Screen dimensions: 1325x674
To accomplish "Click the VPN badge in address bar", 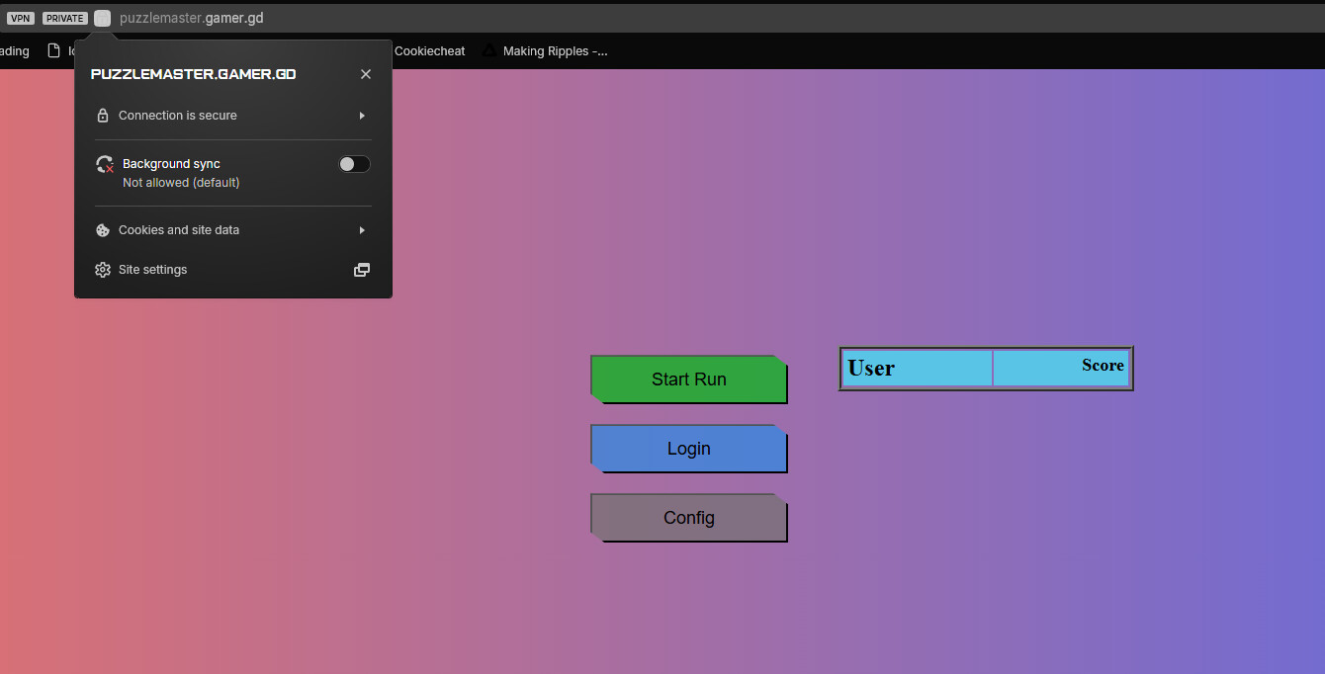I will tap(21, 18).
